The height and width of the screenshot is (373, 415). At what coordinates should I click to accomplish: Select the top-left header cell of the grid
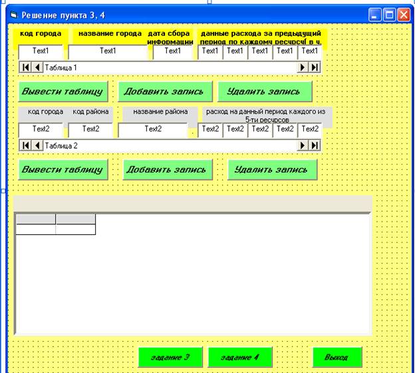pos(36,219)
